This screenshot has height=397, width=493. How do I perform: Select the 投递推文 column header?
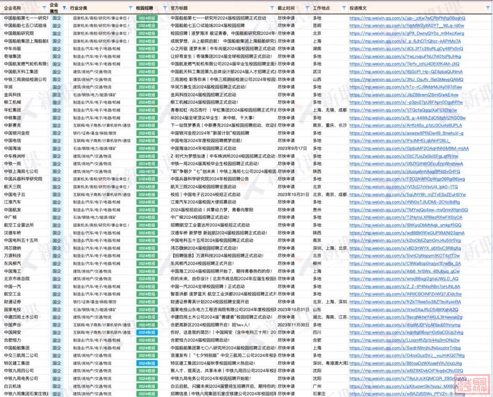click(x=358, y=8)
